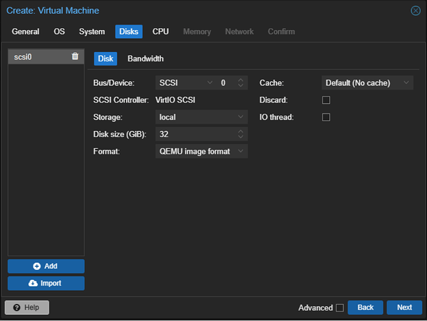Go to the CPU tab
Image resolution: width=427 pixels, height=321 pixels.
(160, 31)
